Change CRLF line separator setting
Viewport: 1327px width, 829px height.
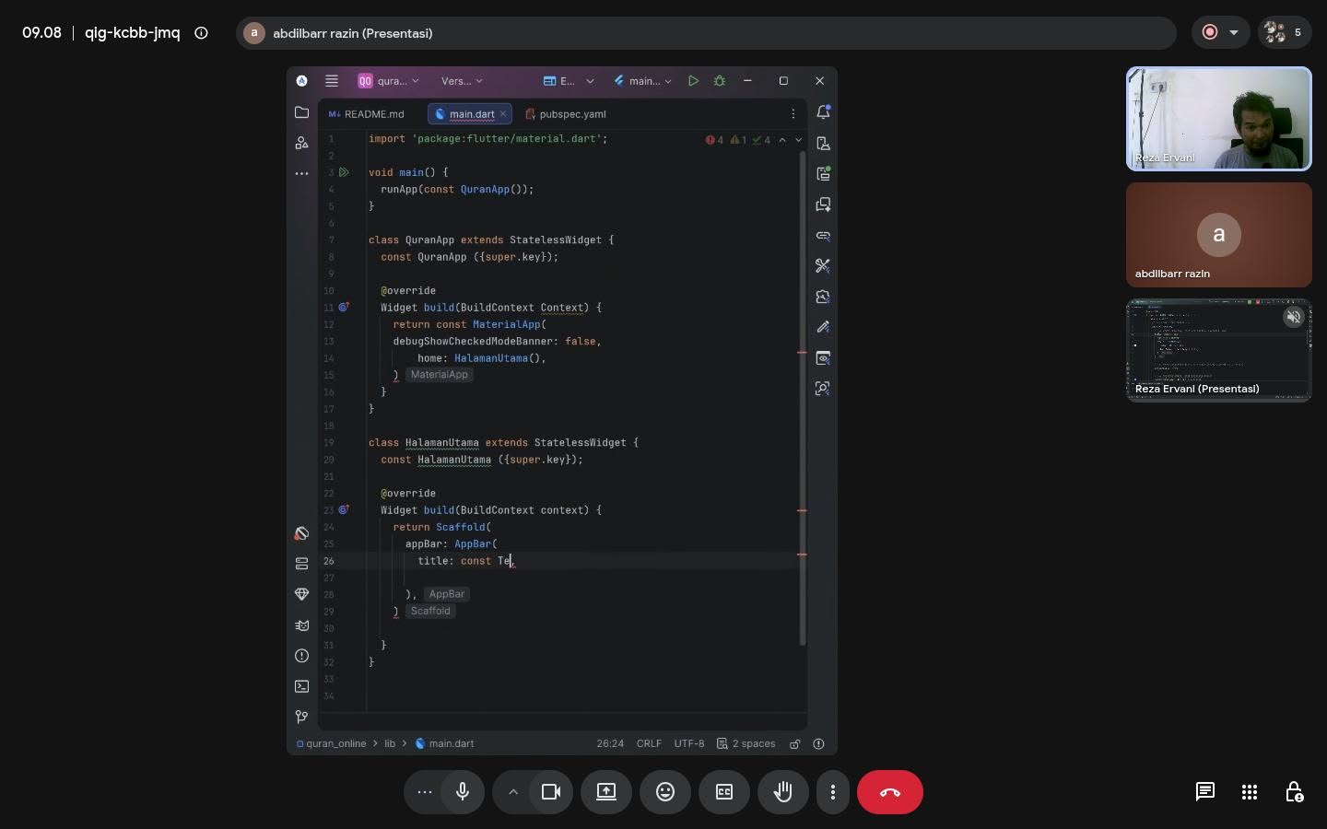point(649,743)
